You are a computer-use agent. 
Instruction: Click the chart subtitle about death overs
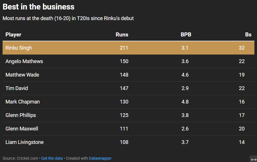[x=68, y=18]
